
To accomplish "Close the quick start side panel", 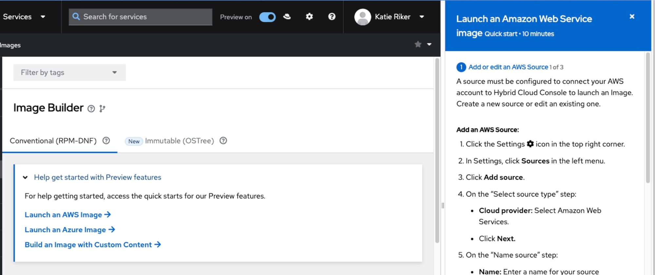I will pos(632,16).
